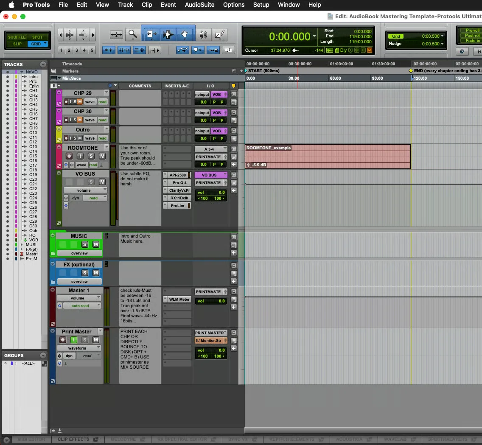Open the API-2500 insert on VO BUS

(x=178, y=175)
